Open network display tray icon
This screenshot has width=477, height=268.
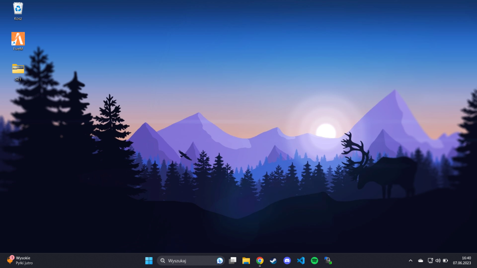(430, 260)
